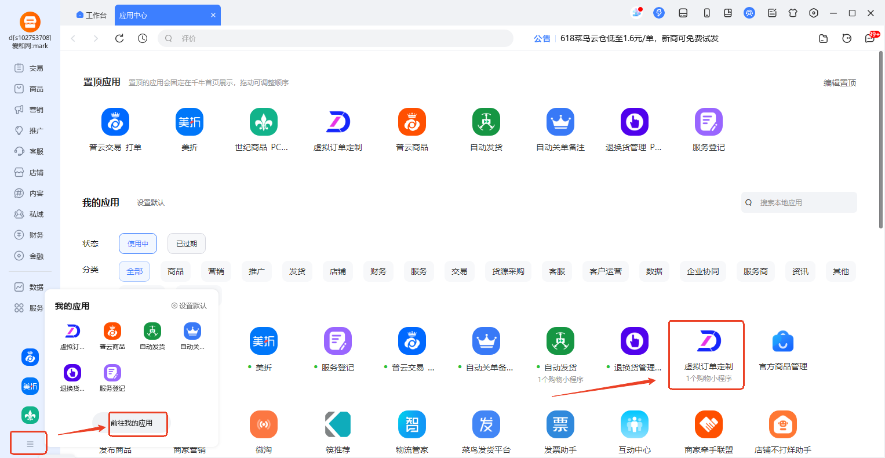The width and height of the screenshot is (885, 458).
Task: Open the 618菜鸟云仓 announcement text
Action: [639, 38]
